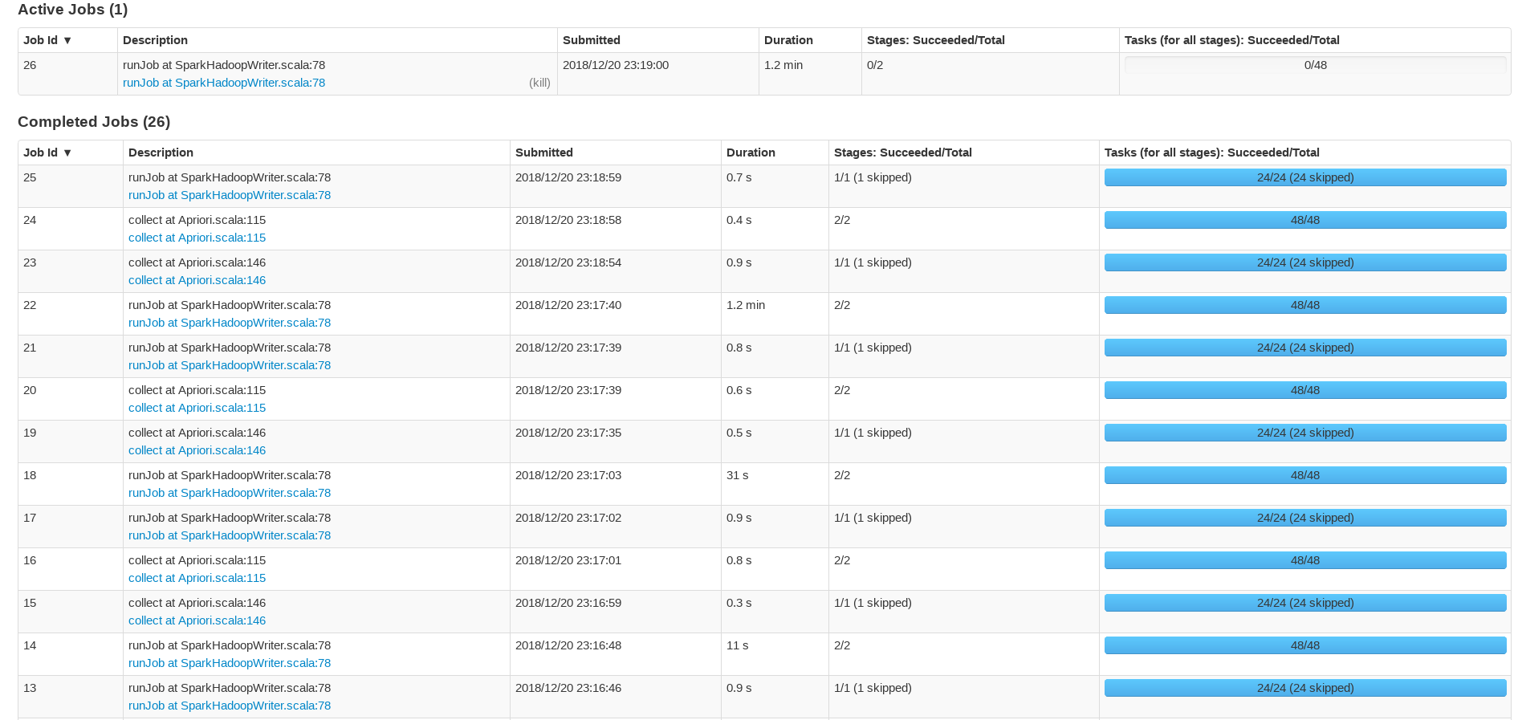Click the Job Id cell 16
Viewport: 1518px width, 720px height.
point(30,560)
